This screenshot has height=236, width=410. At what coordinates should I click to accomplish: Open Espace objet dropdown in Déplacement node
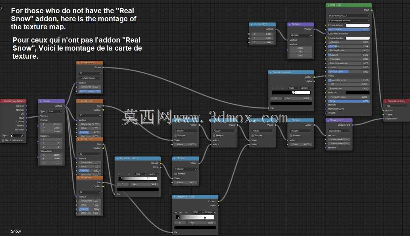pyautogui.click(x=339, y=131)
